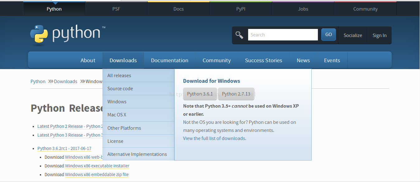
Task: Download Windows x86 embeddable zip file
Action: point(97,175)
